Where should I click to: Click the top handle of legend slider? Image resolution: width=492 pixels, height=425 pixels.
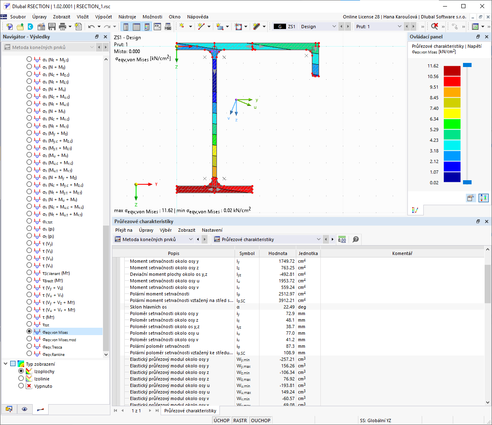pyautogui.click(x=467, y=65)
